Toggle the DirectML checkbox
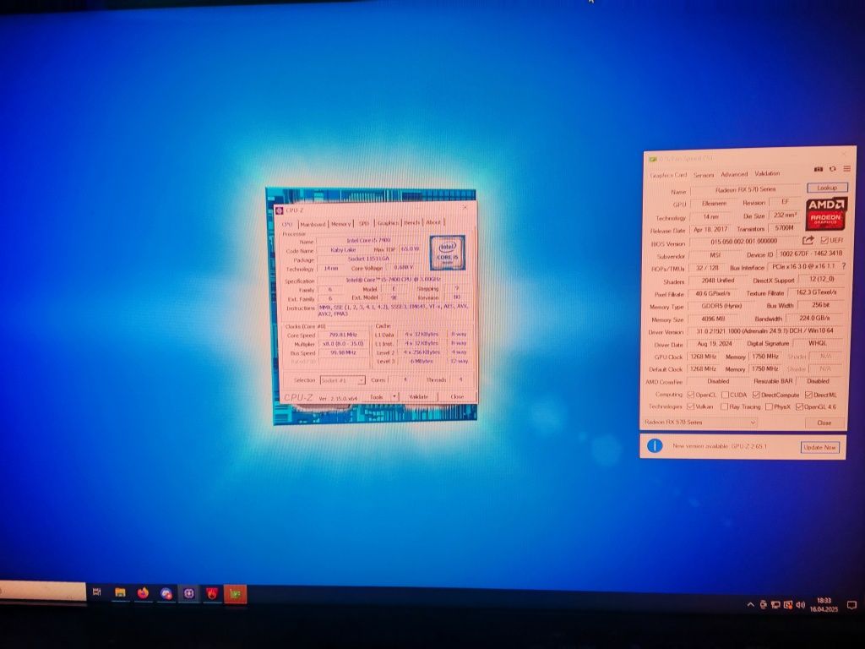This screenshot has width=865, height=649. [808, 395]
